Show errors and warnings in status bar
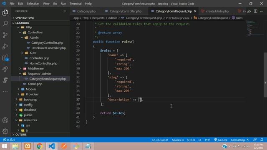Screen dimensions: 267x150 [x=9, y=140]
